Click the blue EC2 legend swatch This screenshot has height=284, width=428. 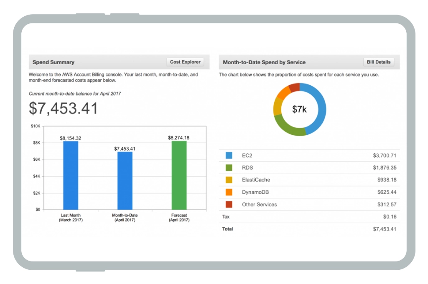[229, 155]
